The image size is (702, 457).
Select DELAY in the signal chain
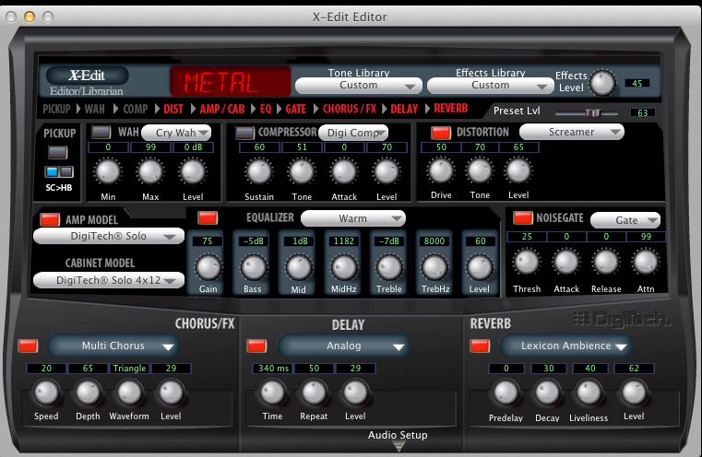pyautogui.click(x=404, y=109)
